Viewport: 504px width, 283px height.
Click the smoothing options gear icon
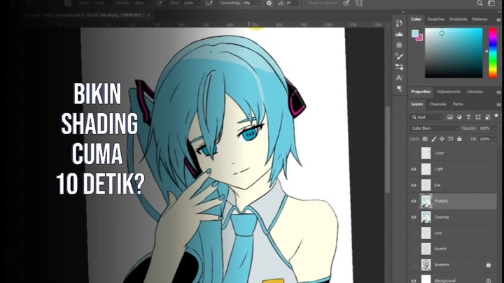pos(269,3)
